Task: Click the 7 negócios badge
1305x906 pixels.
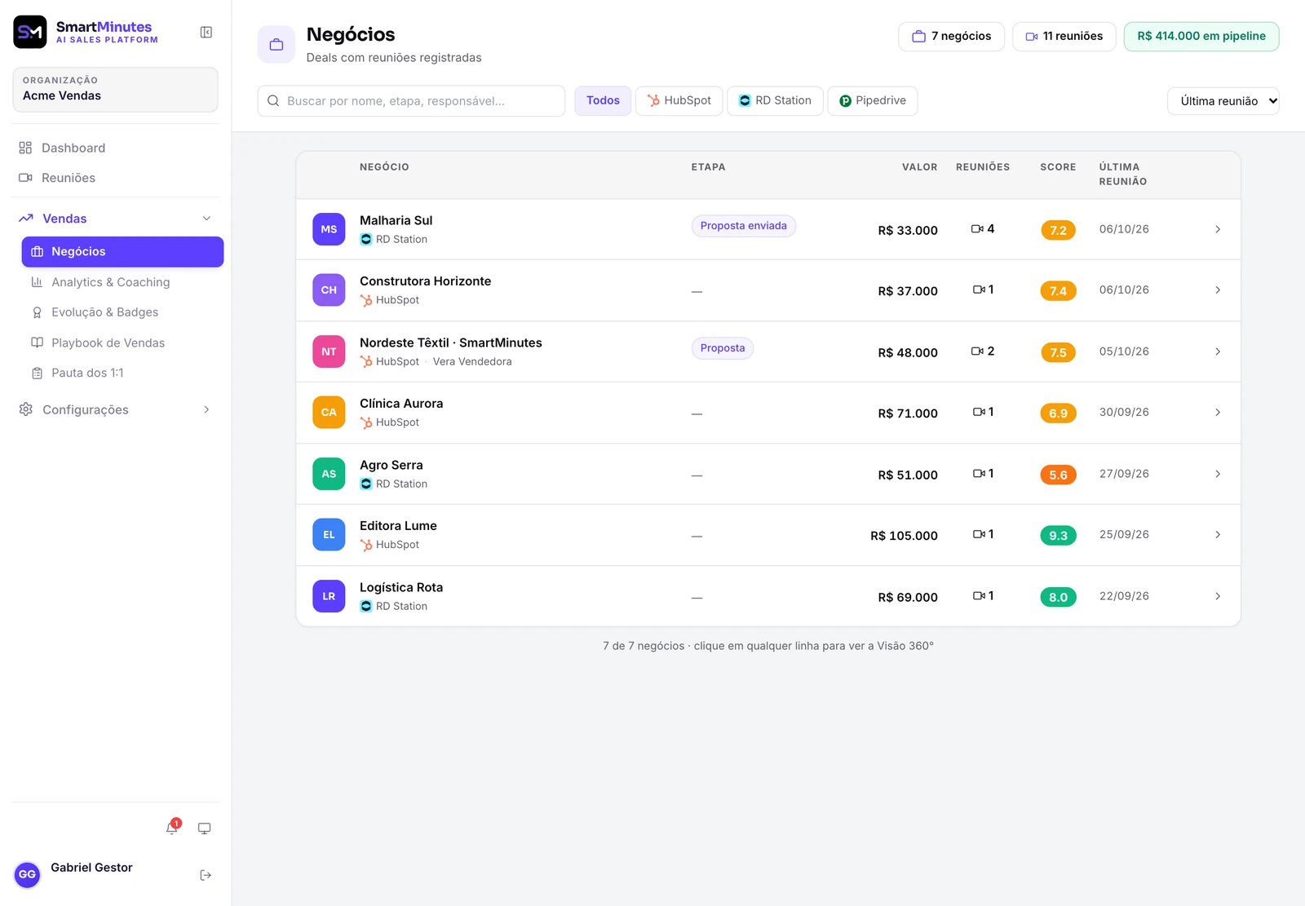Action: click(x=951, y=36)
